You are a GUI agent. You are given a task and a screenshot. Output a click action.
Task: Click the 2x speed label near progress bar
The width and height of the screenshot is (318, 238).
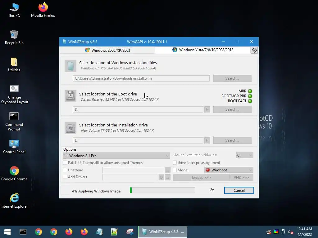(x=212, y=190)
